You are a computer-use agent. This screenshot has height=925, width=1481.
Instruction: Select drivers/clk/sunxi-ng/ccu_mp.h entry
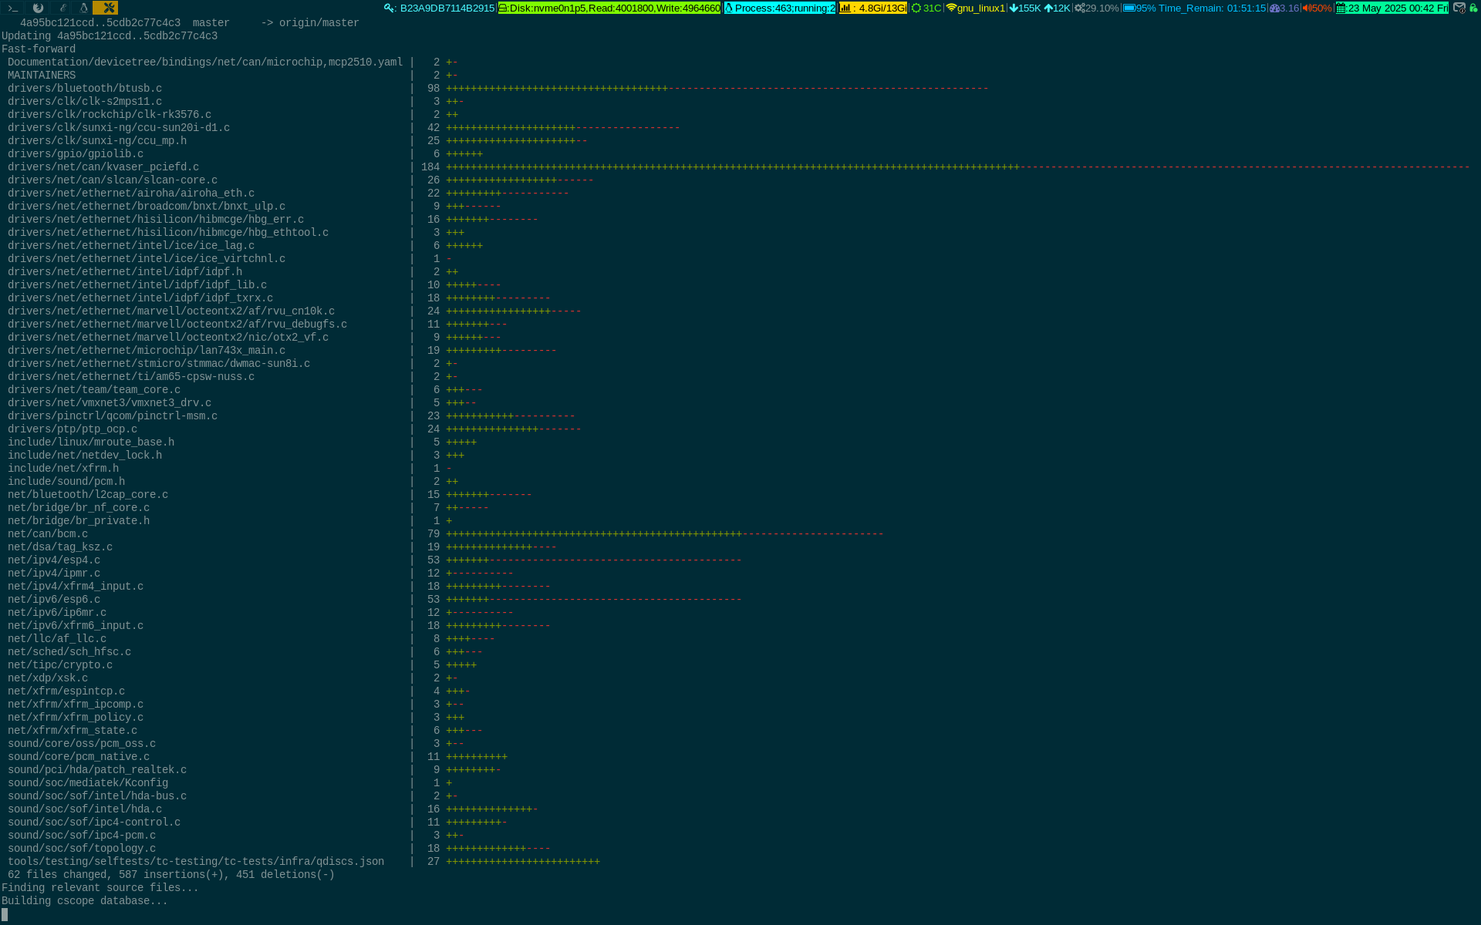click(97, 141)
